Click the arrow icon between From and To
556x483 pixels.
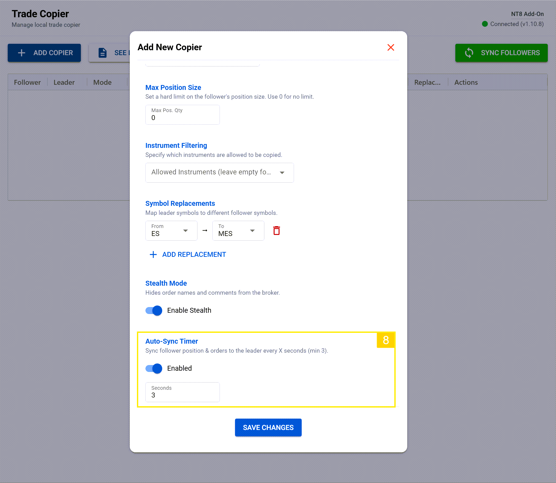coord(205,231)
